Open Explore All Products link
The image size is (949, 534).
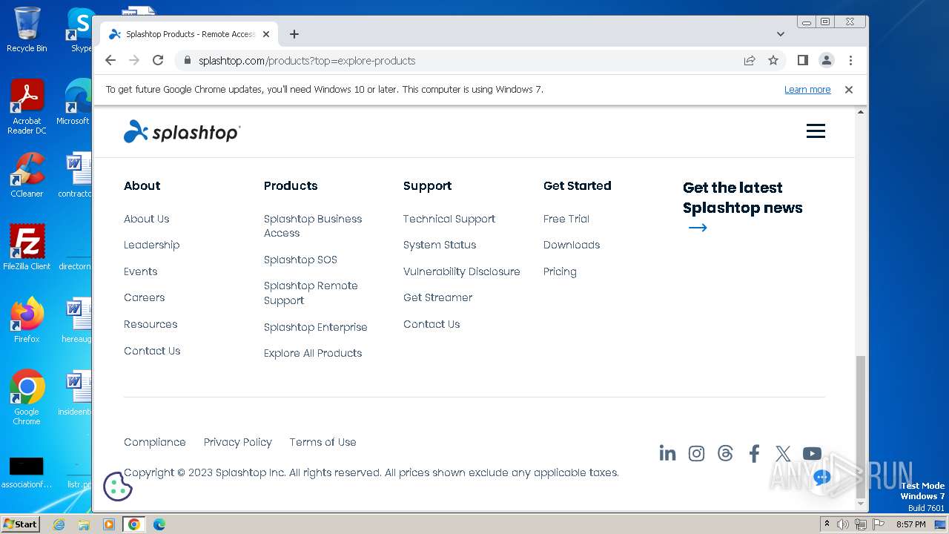[x=313, y=353]
